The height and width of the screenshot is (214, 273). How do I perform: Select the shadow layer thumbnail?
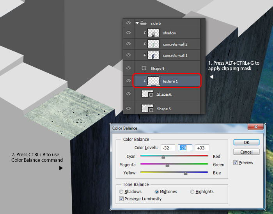coord(153,33)
